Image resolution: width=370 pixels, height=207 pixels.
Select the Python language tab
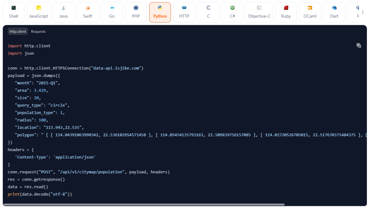[160, 12]
